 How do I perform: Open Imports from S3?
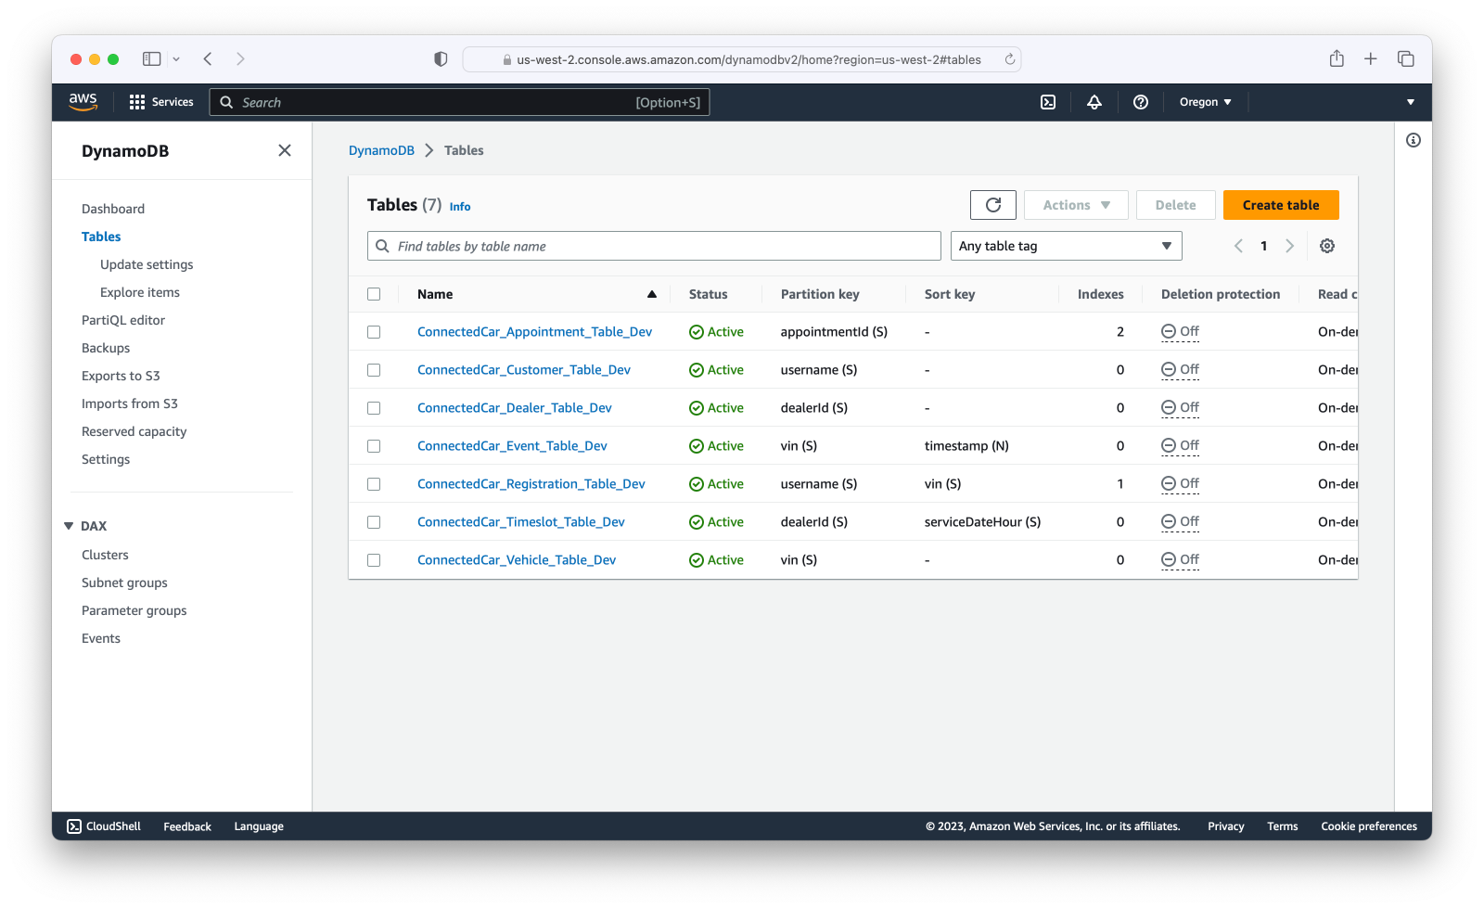coord(130,403)
